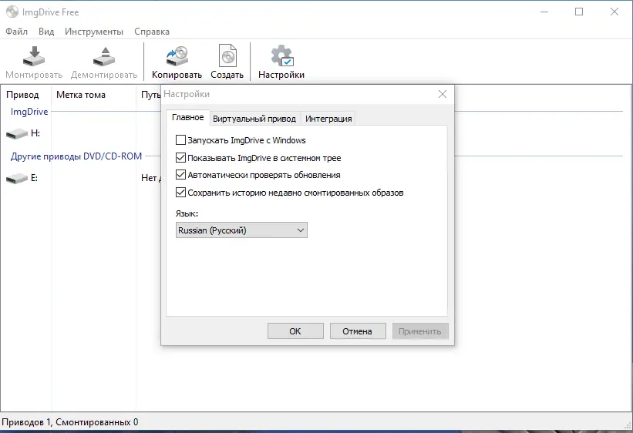Switch to the Главное tab
Screen dimensions: 633x433
[187, 117]
